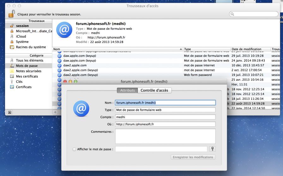Select the Attributs tab

click(x=127, y=90)
